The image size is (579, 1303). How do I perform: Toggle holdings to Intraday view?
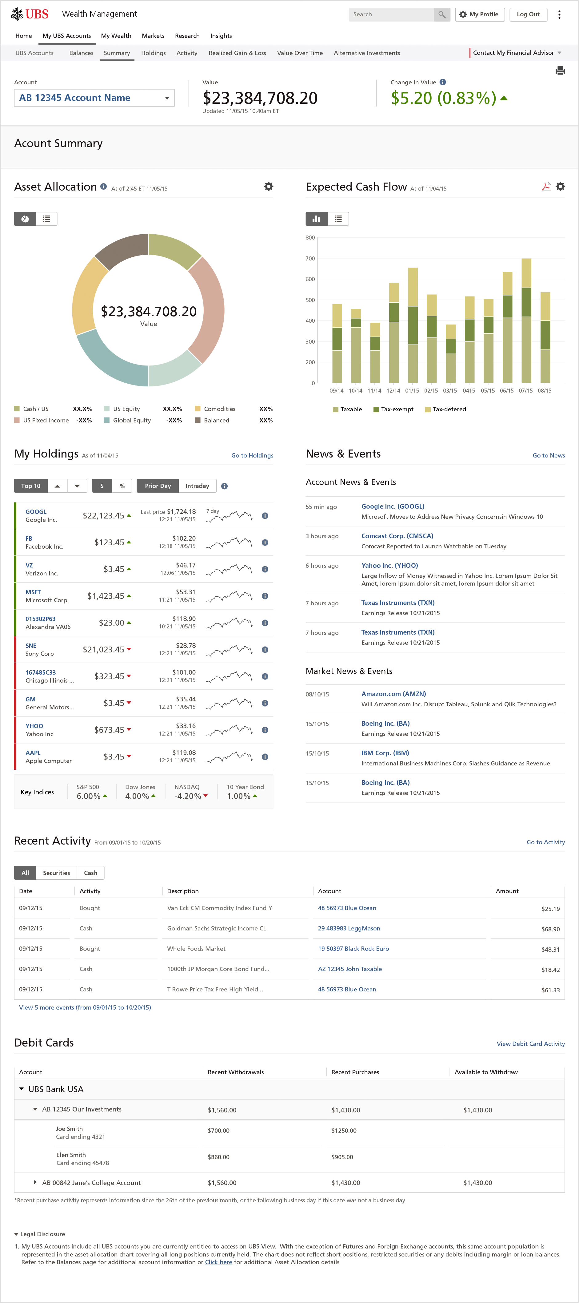coord(197,486)
